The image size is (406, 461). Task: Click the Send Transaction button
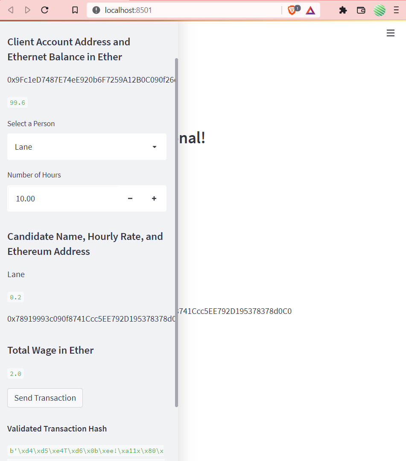pos(45,398)
